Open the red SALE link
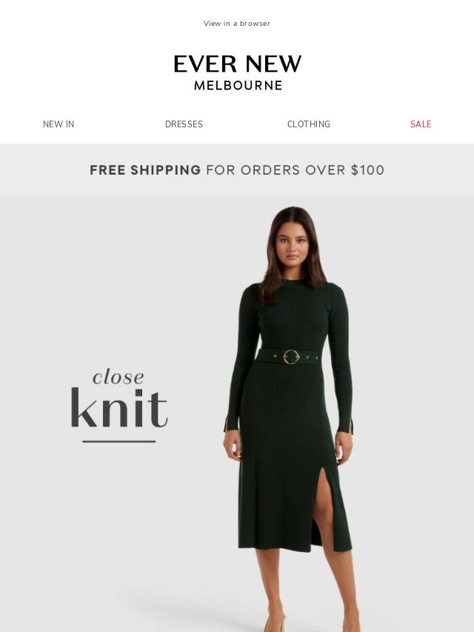 pos(421,124)
